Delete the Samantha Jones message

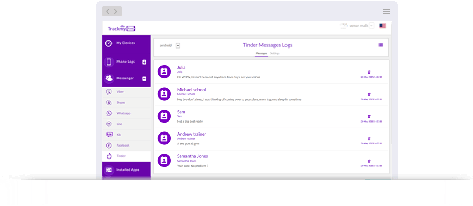(x=369, y=161)
